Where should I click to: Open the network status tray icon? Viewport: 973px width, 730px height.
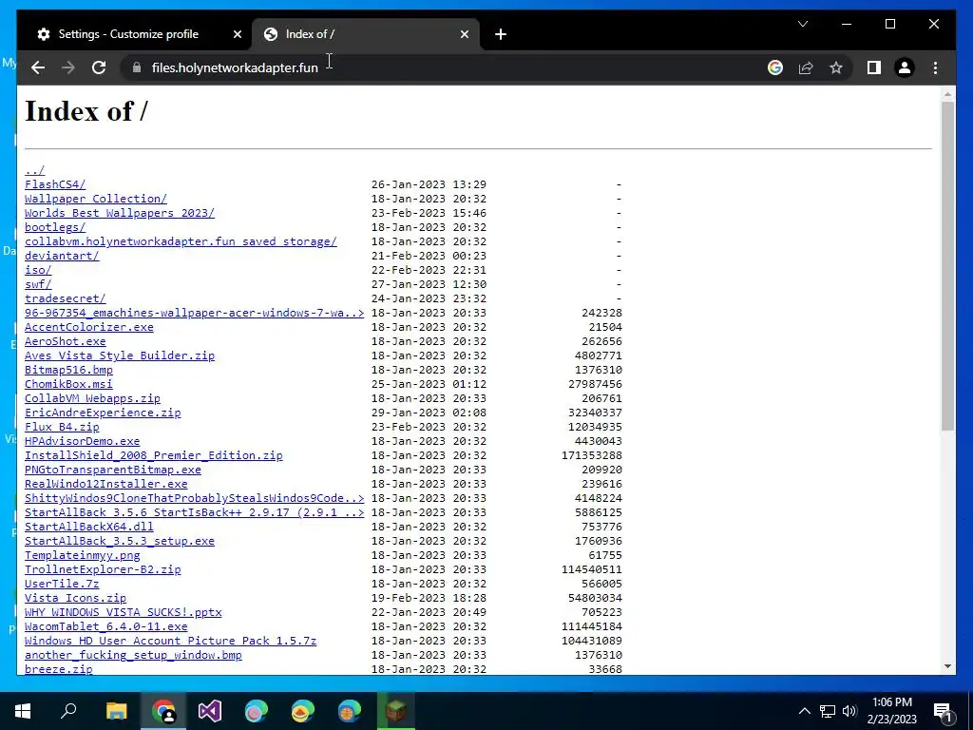pos(828,711)
